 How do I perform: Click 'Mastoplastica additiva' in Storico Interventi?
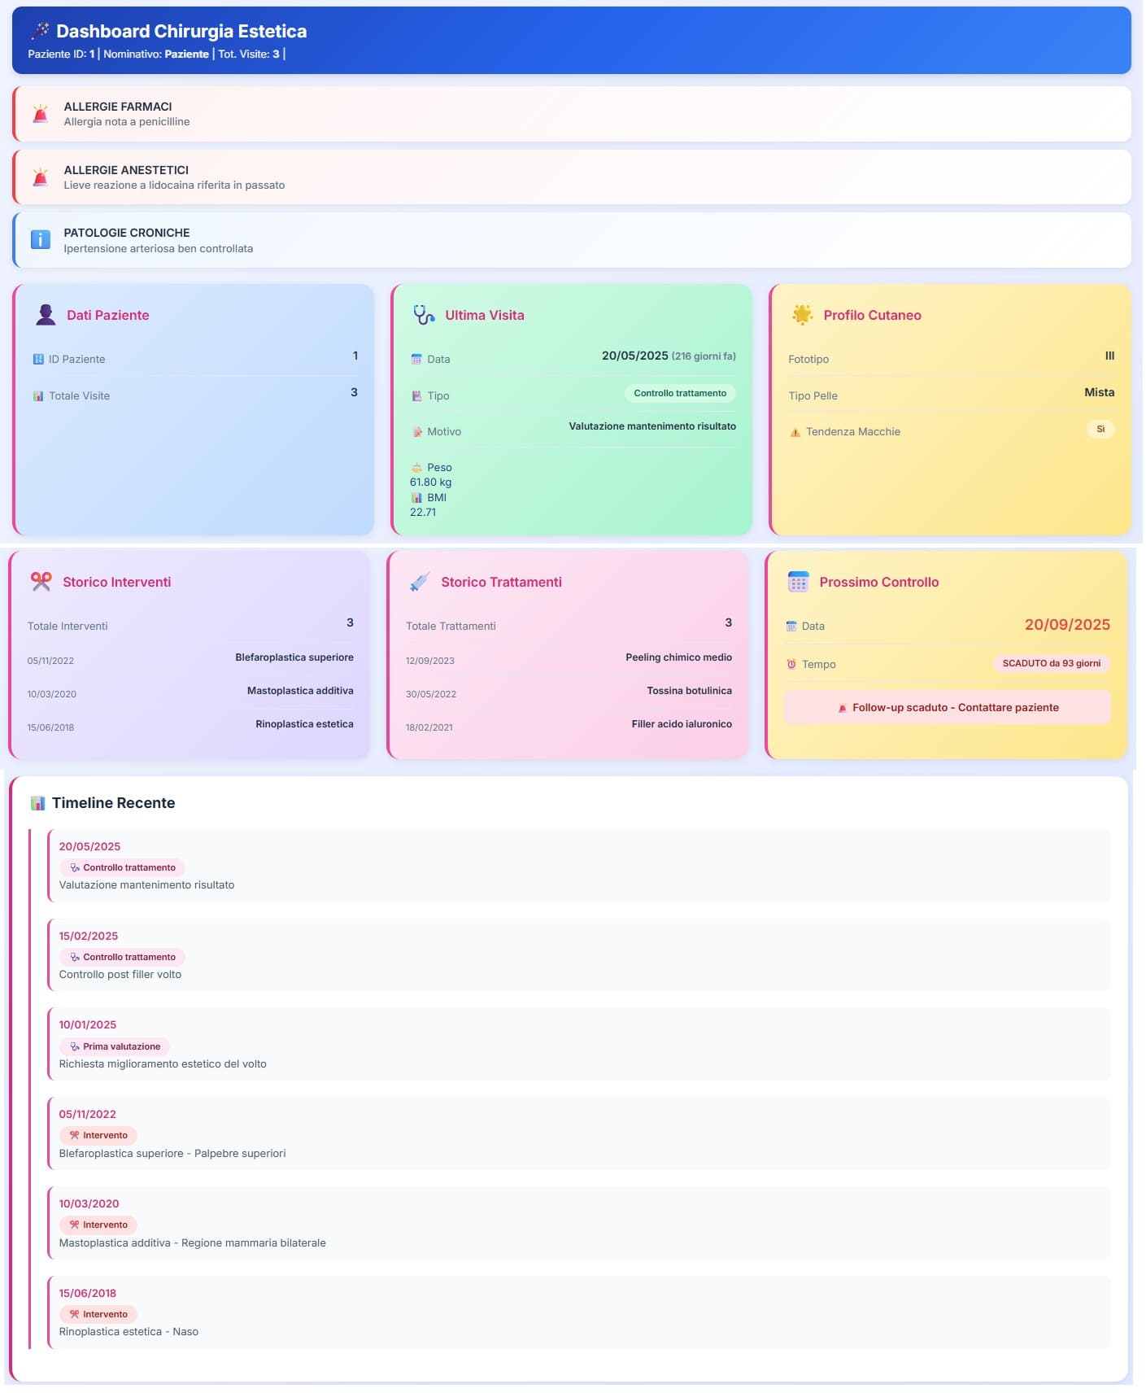pos(300,691)
